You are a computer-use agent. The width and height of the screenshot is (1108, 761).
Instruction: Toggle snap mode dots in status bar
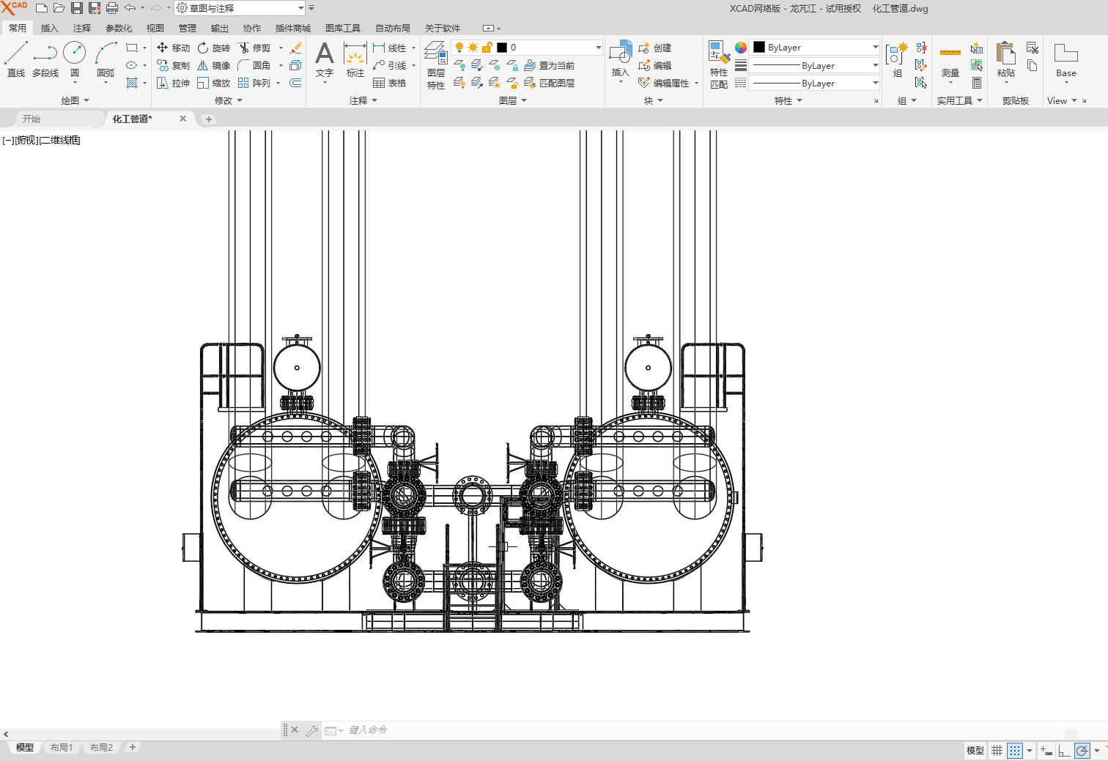pos(1015,750)
